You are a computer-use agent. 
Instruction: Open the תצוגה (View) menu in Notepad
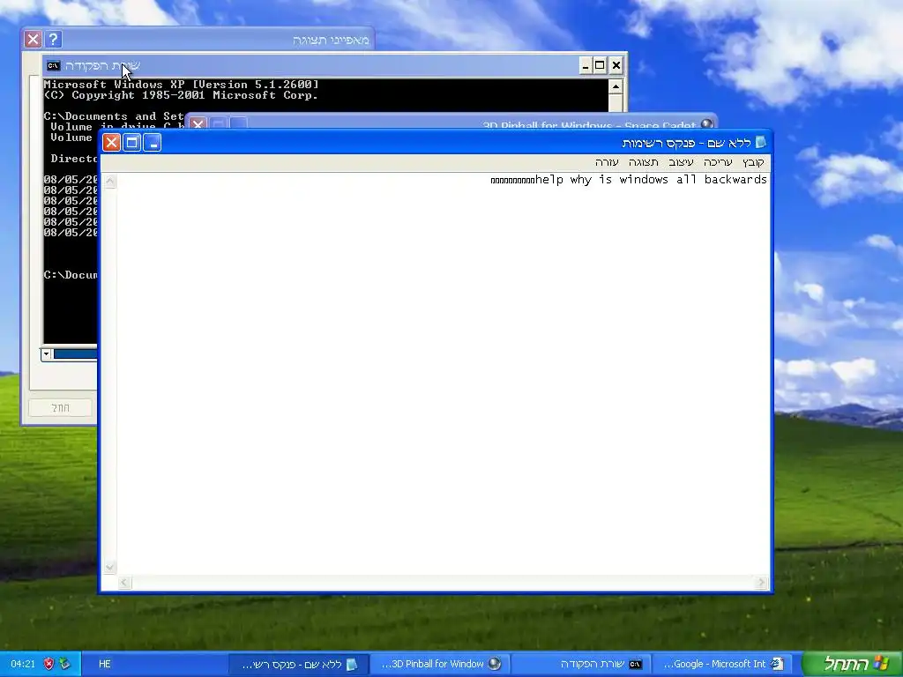[643, 162]
